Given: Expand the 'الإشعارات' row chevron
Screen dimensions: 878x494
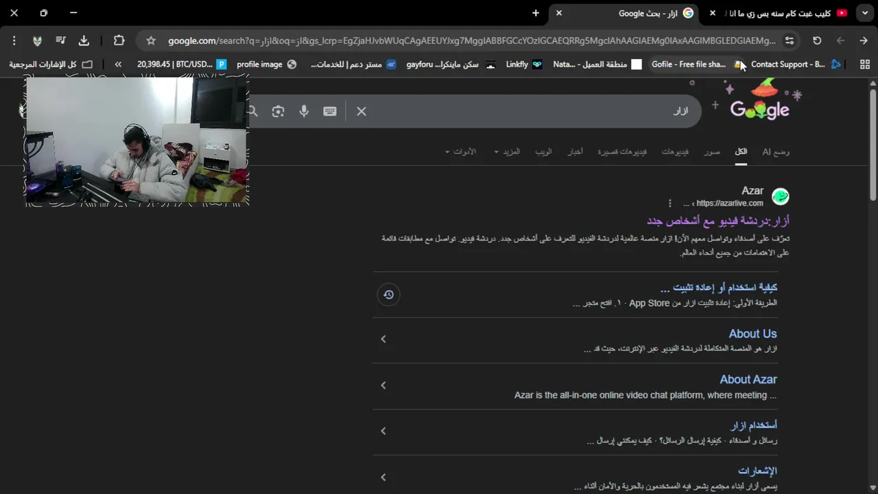Looking at the screenshot, I should point(383,477).
